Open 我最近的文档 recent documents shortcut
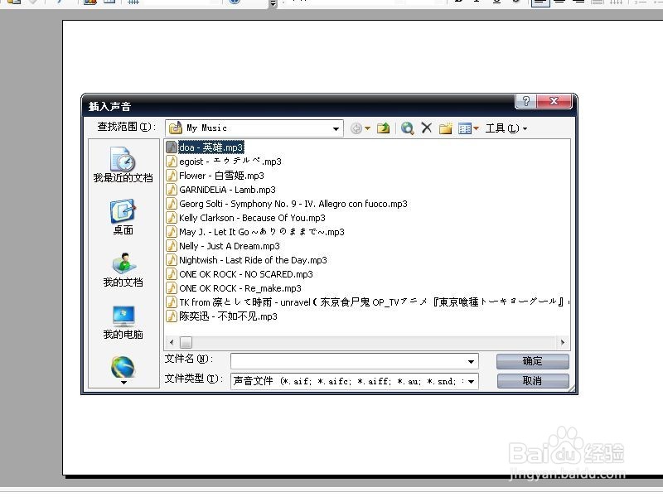Screen dimensions: 663x497 (123, 165)
